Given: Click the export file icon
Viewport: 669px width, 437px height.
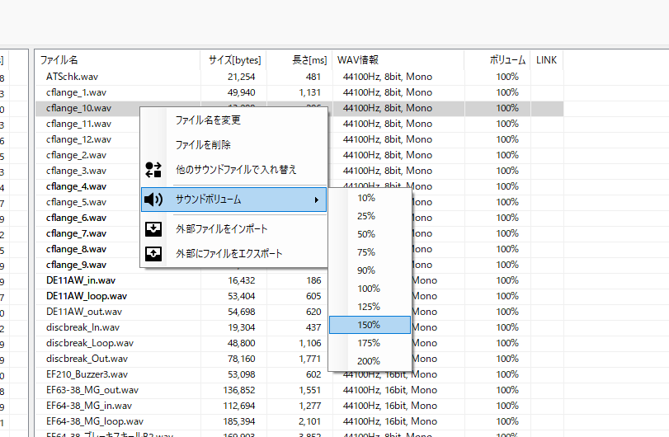Looking at the screenshot, I should [153, 254].
